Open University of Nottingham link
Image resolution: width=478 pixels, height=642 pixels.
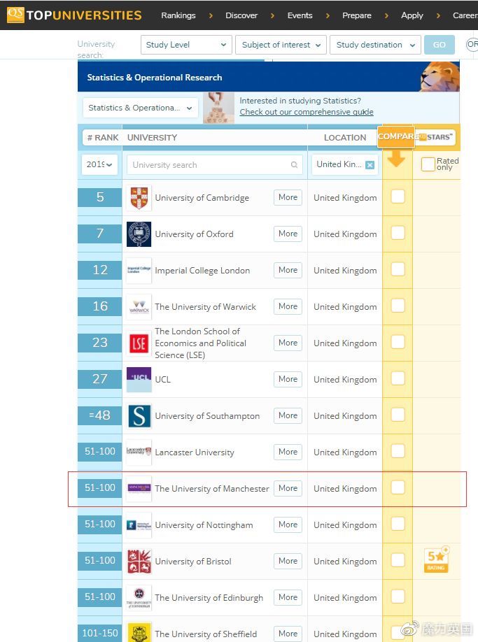(204, 525)
